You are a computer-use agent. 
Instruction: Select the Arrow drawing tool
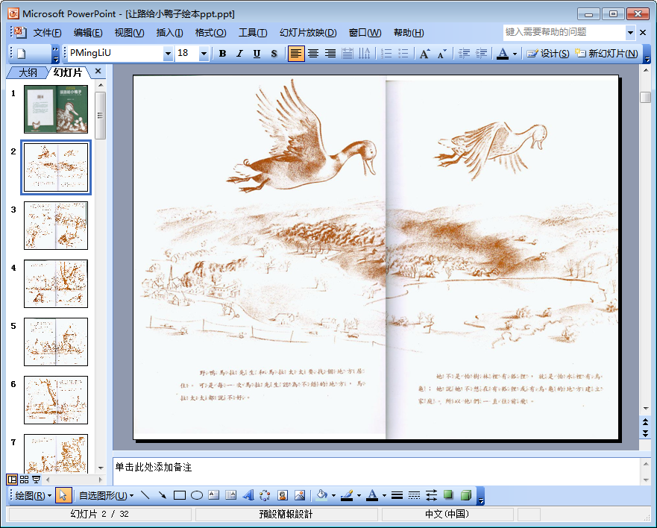pyautogui.click(x=162, y=496)
